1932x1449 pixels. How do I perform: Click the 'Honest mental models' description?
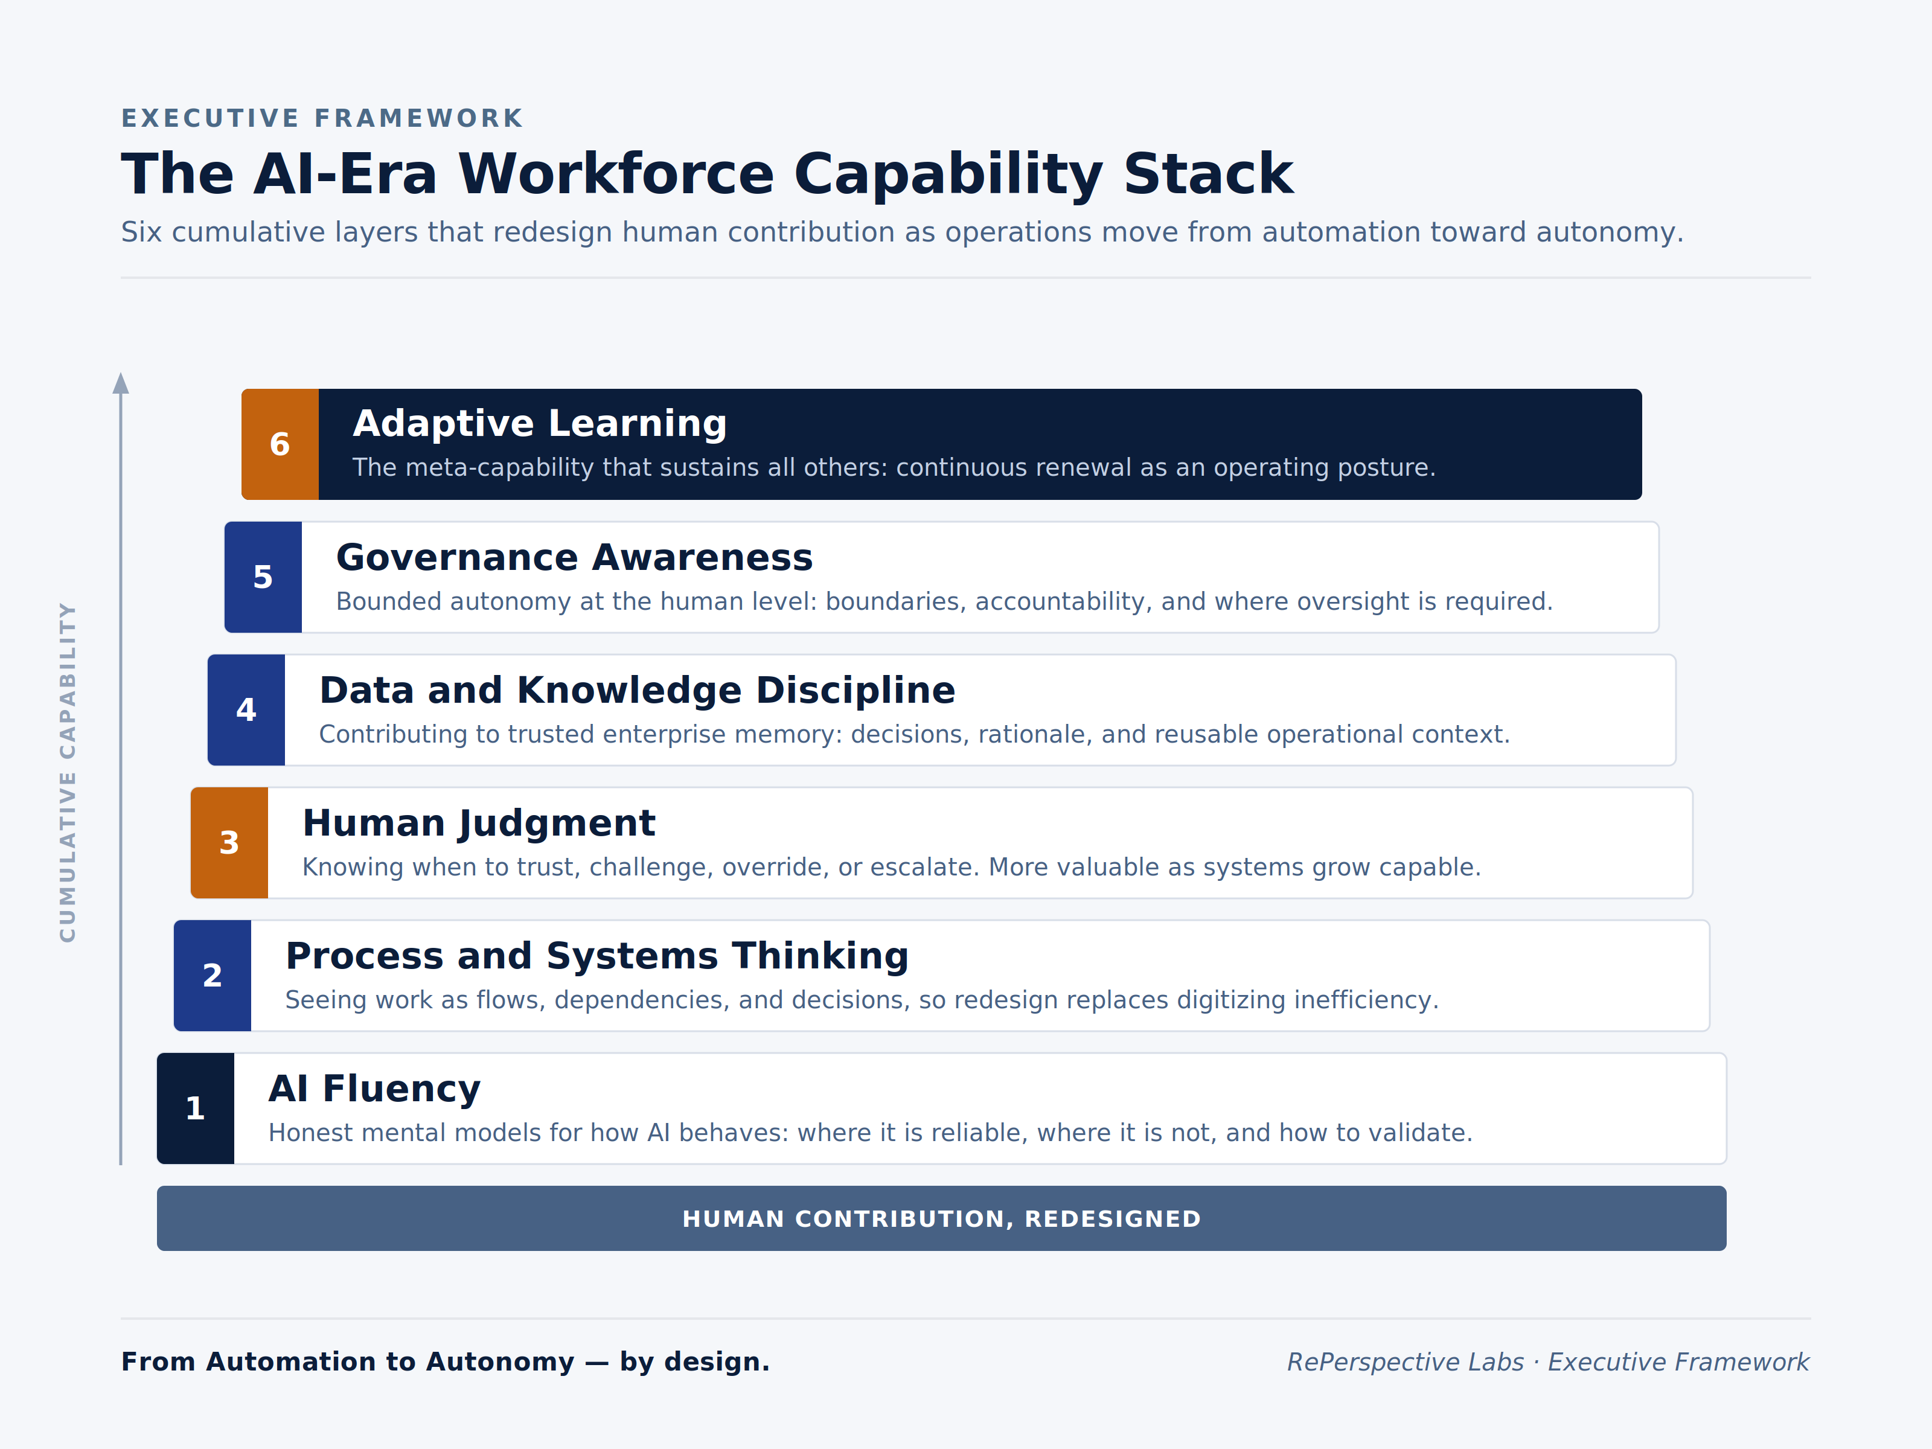tap(871, 1133)
